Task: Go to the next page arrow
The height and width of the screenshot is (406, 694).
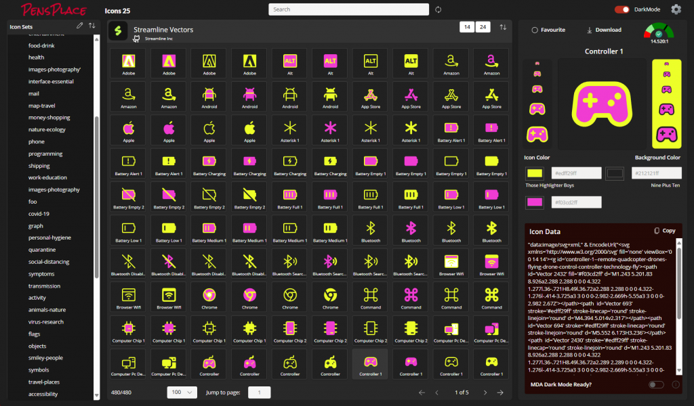Action: 485,392
